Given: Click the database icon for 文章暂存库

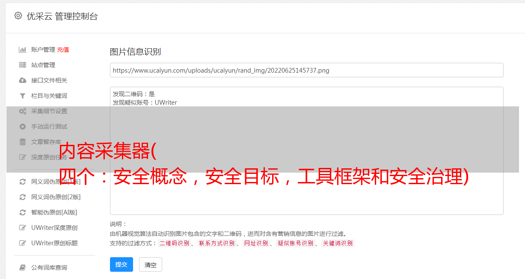Looking at the screenshot, I should coord(23,142).
